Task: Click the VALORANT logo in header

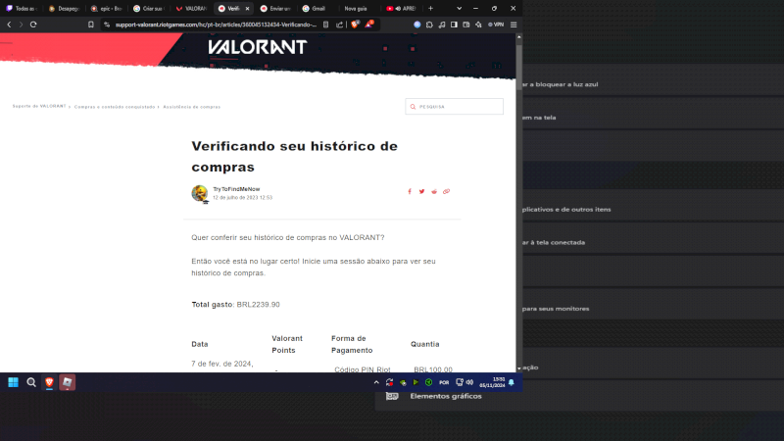Action: coord(257,47)
